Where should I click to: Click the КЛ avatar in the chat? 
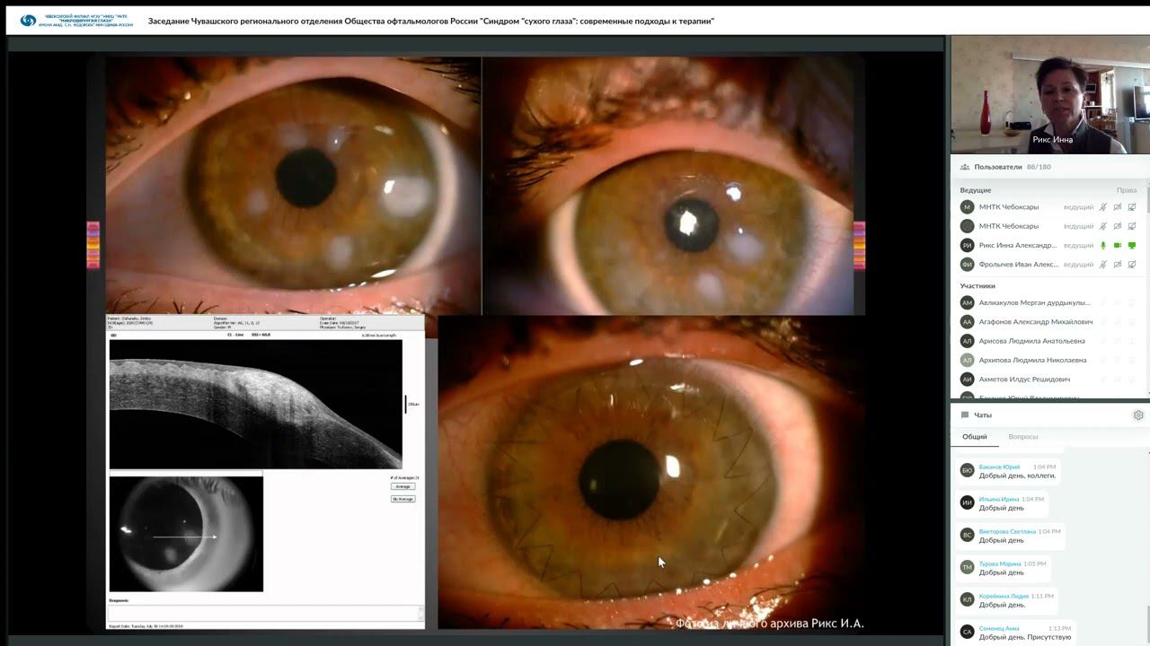(x=967, y=599)
